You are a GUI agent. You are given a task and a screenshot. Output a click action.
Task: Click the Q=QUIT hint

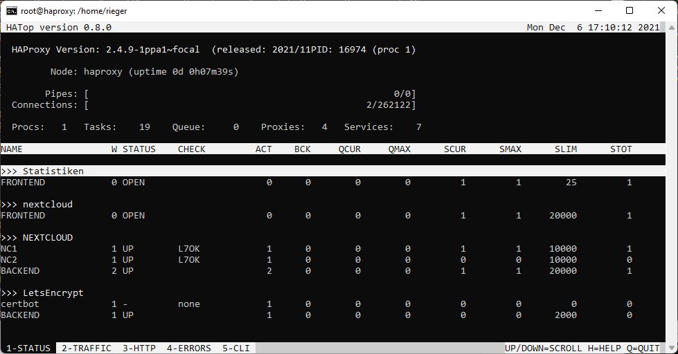click(x=643, y=348)
